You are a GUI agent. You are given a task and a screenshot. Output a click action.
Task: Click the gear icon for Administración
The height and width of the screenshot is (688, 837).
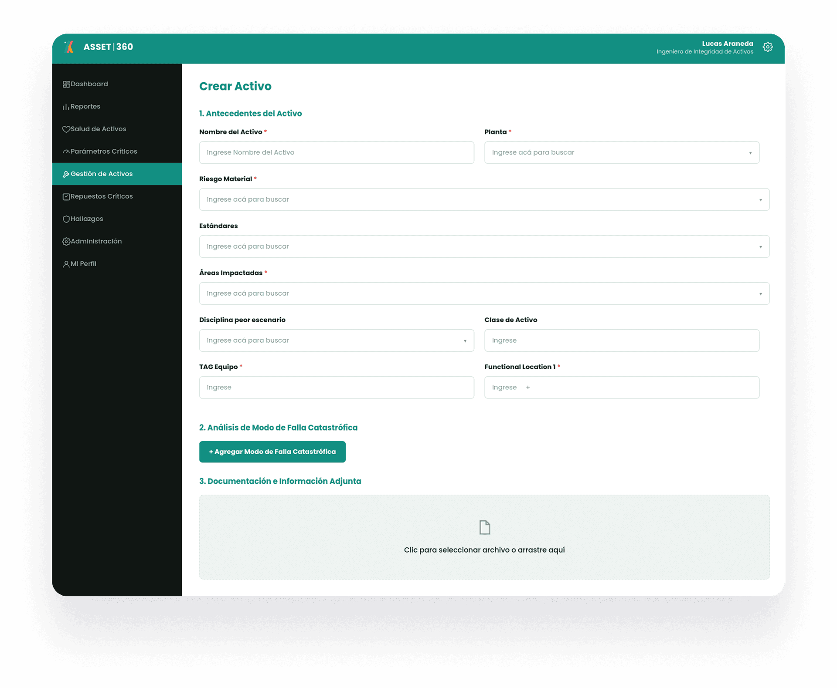tap(66, 242)
